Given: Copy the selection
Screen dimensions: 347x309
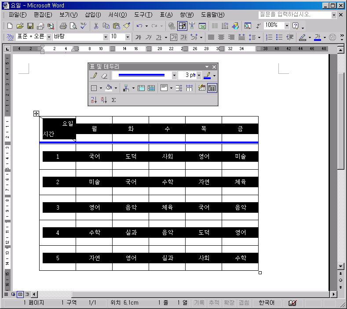Looking at the screenshot, I should [x=106, y=26].
